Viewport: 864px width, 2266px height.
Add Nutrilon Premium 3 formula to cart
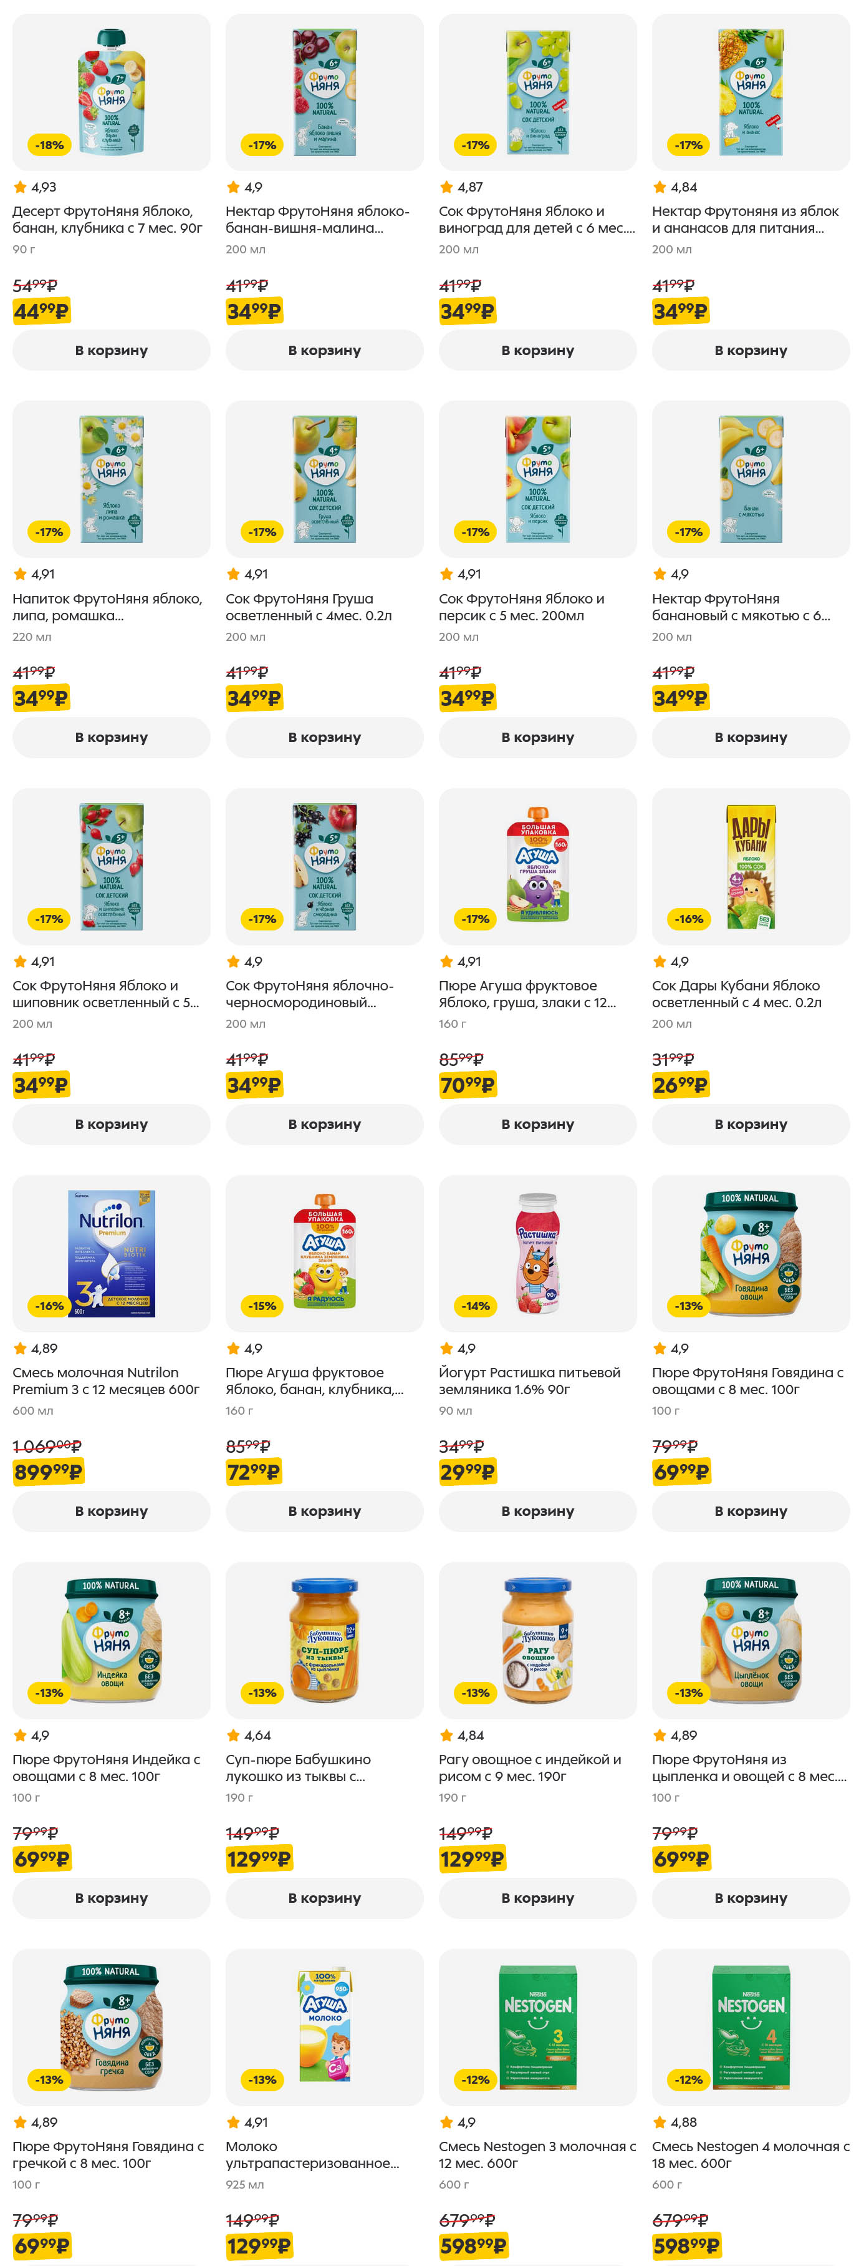tap(111, 1510)
